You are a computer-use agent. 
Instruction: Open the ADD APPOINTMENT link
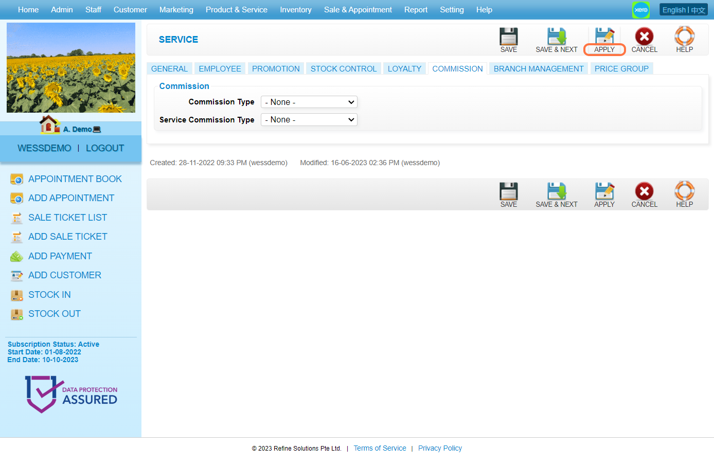point(71,198)
